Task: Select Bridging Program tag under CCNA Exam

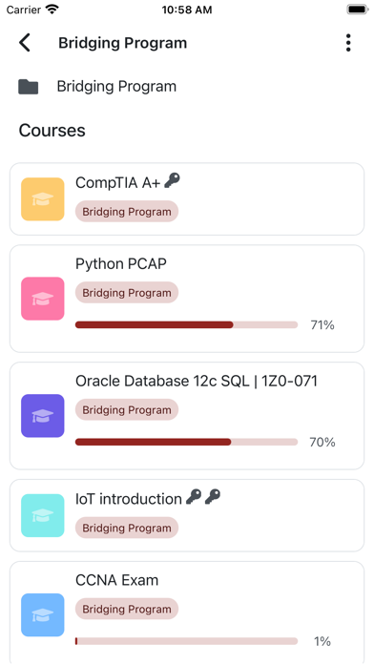Action: [127, 609]
